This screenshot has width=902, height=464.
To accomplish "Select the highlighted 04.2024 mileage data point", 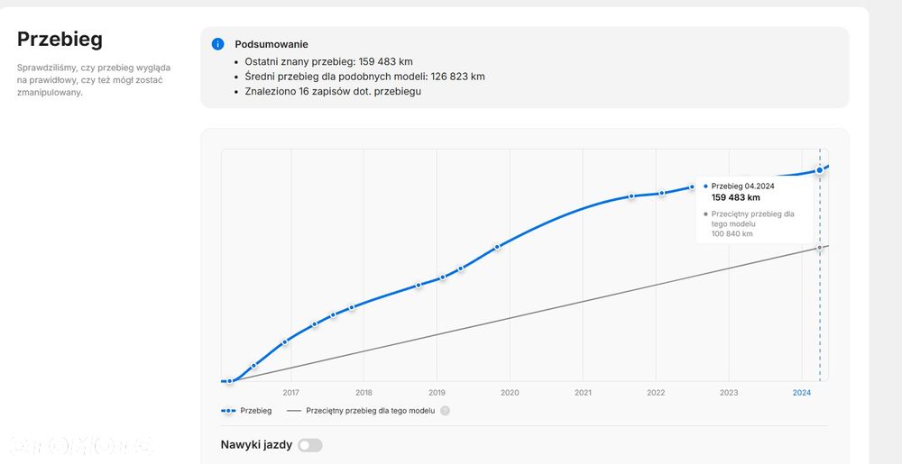I will (819, 169).
